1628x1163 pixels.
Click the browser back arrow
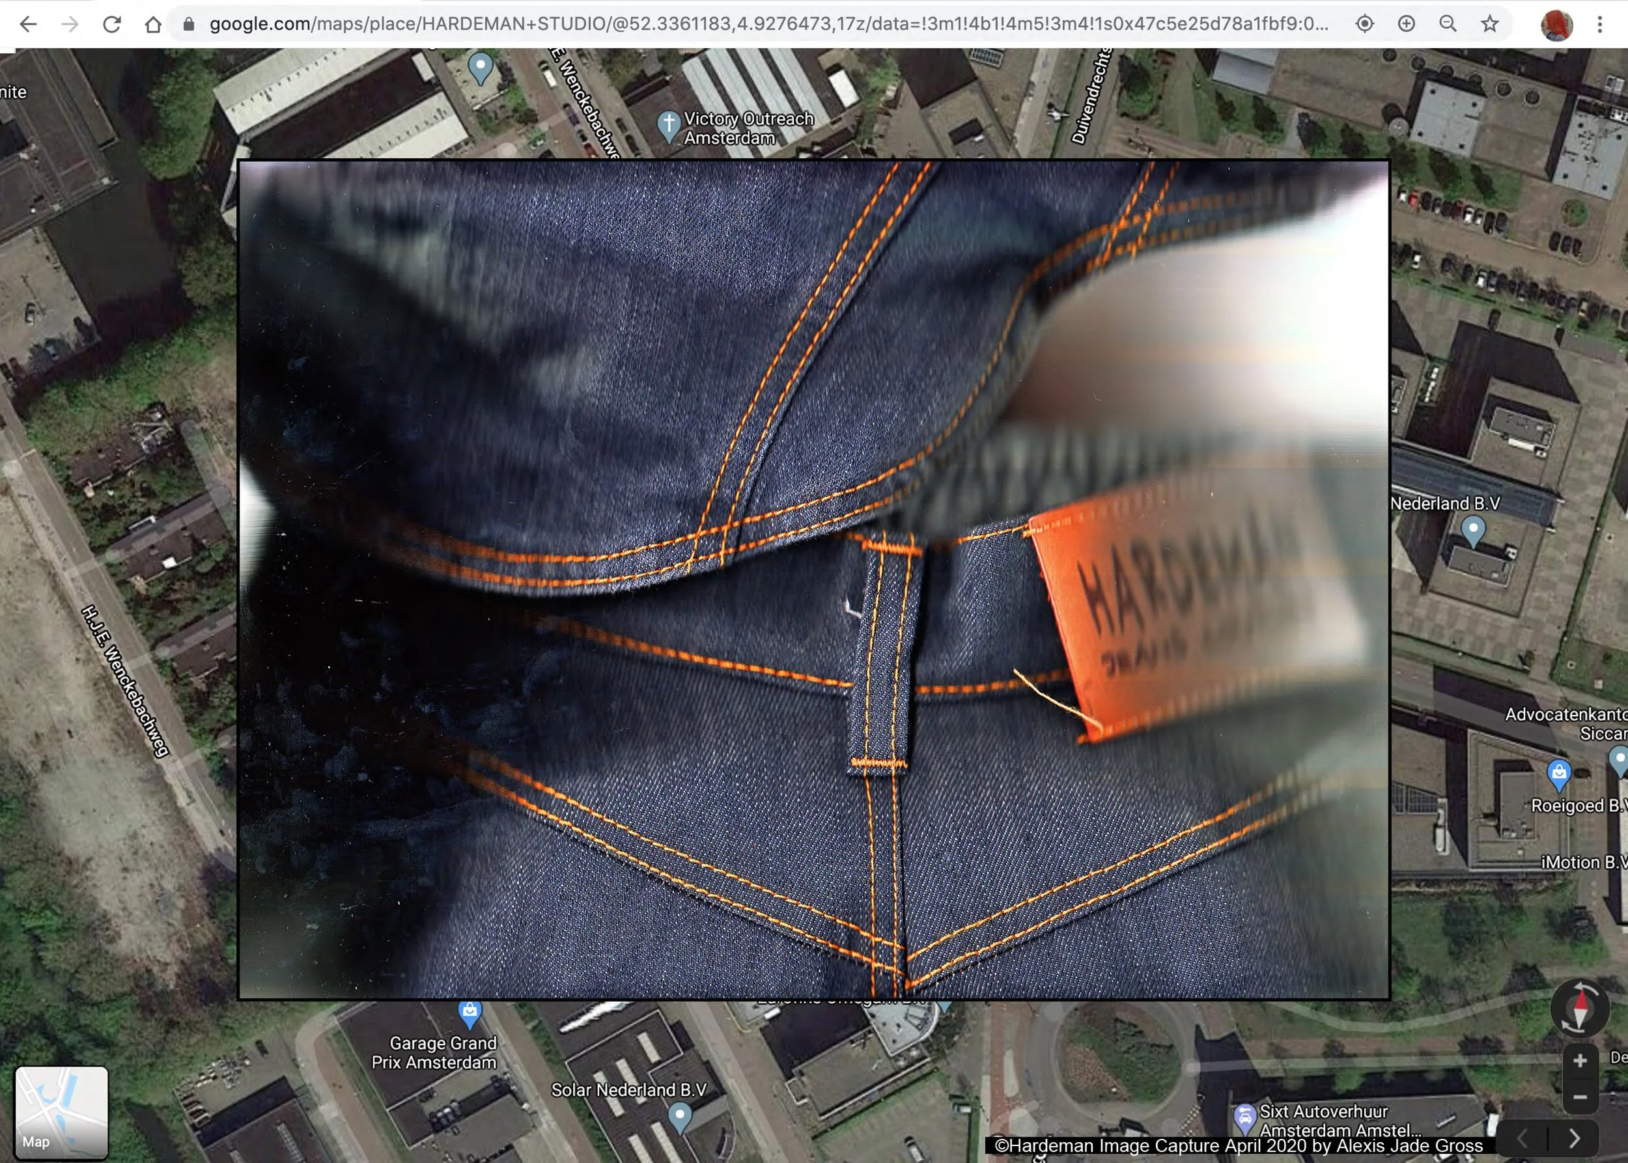(x=28, y=24)
